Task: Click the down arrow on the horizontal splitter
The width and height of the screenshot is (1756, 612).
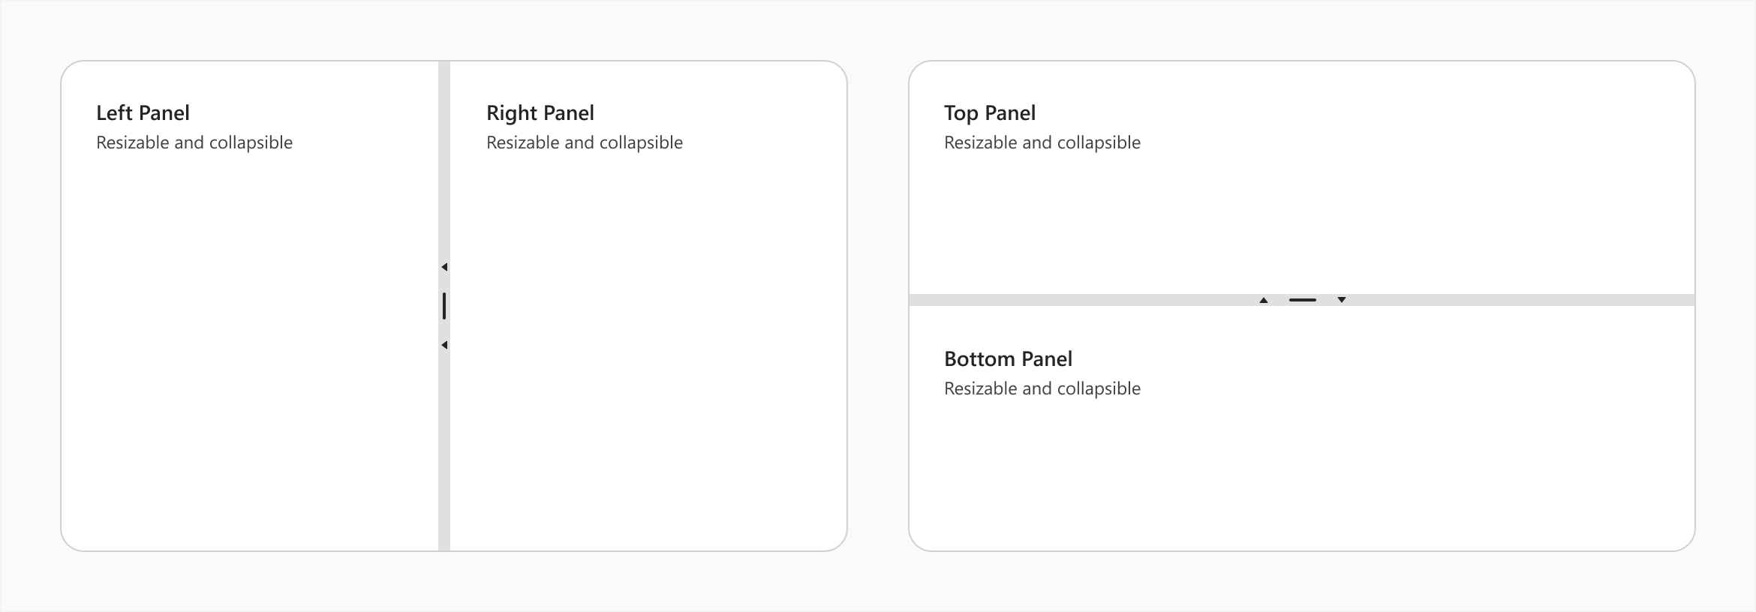Action: pyautogui.click(x=1342, y=300)
